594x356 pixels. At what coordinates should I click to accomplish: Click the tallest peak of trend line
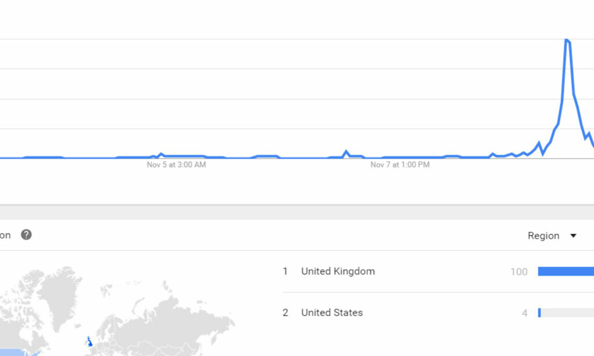tap(567, 40)
